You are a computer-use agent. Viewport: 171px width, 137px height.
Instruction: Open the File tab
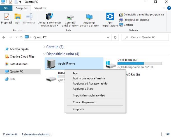6,8
